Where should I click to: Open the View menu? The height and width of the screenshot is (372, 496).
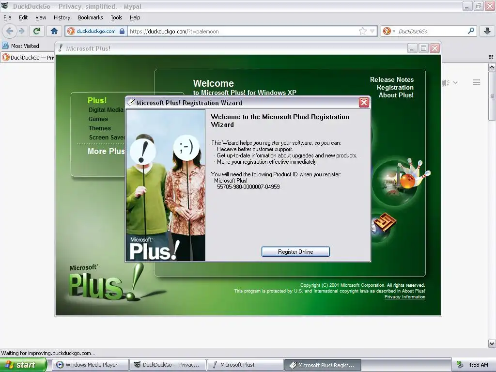coord(41,17)
